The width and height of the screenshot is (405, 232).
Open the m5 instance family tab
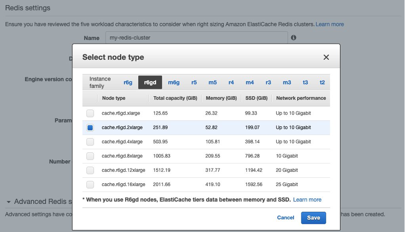click(212, 82)
